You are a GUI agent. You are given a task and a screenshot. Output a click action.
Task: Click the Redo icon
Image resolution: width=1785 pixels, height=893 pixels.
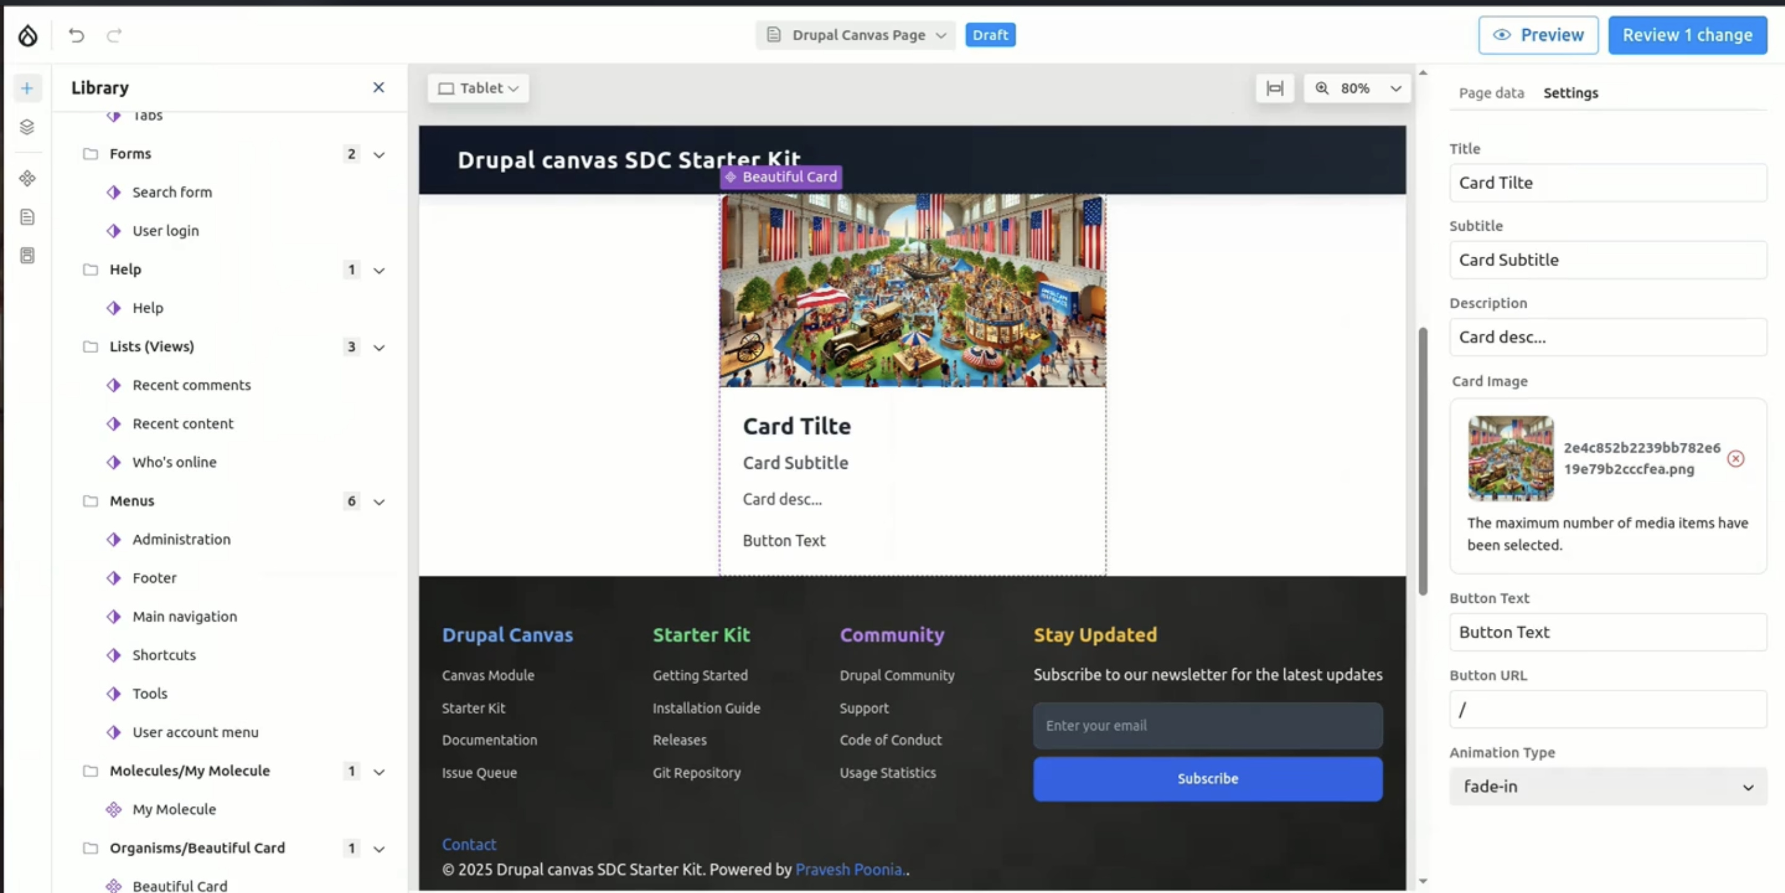[x=114, y=35]
